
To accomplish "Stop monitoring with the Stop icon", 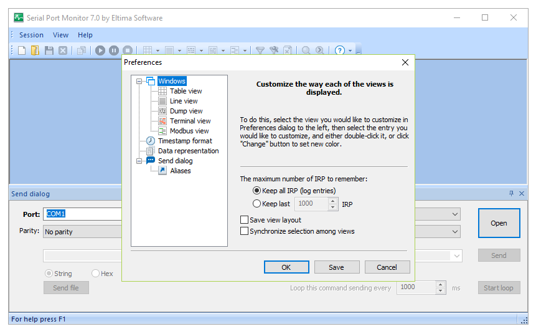I will coord(128,50).
